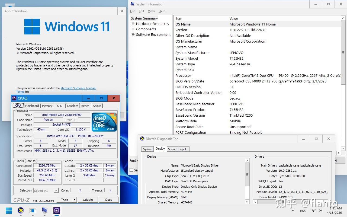Select the CPU tab in CPU-Z
The width and height of the screenshot is (347, 217).
pos(18,106)
